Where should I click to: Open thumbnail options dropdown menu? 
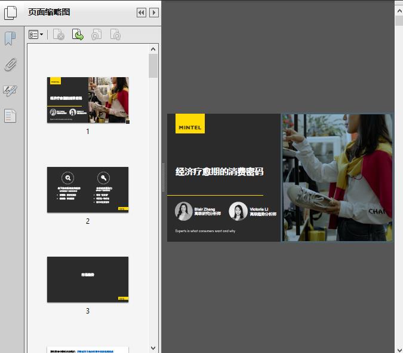(36, 35)
